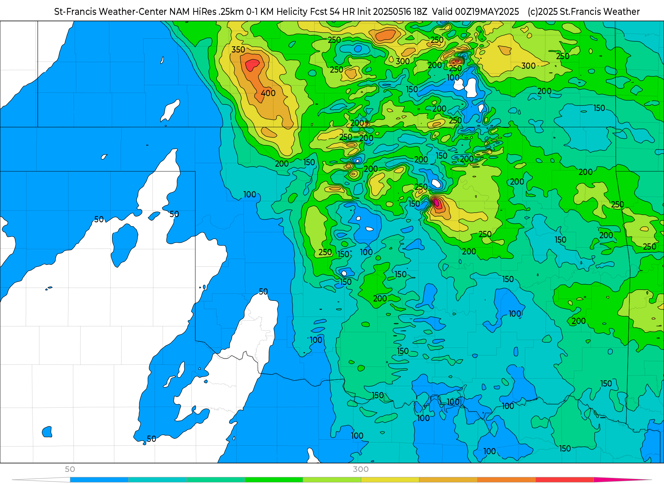Click "Valid 00Z19MAY2025" in the title

[476, 11]
